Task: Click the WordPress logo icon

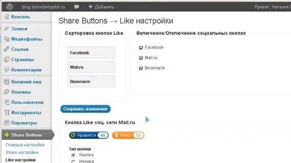Action: pos(10,7)
